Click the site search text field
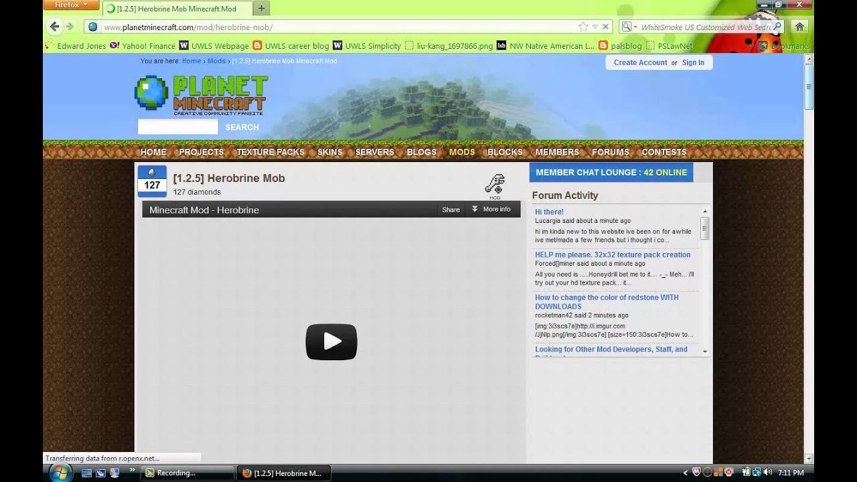857x482 pixels. pos(178,127)
